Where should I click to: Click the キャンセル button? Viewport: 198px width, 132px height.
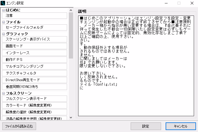point(181,126)
